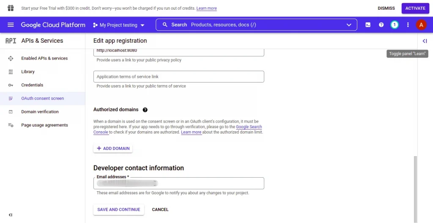Open the My Project testing project dropdown
433x223 pixels.
(x=118, y=25)
